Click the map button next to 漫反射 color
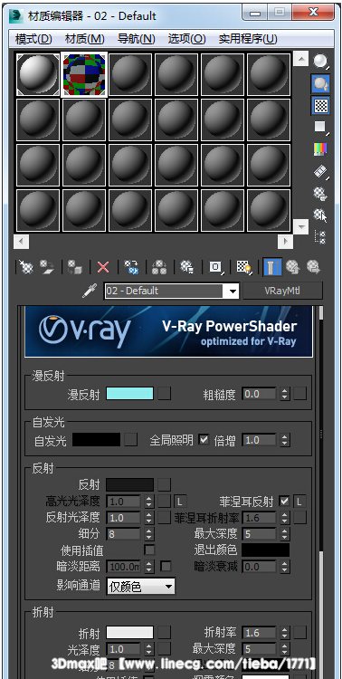This screenshot has height=679, width=342. coord(164,394)
